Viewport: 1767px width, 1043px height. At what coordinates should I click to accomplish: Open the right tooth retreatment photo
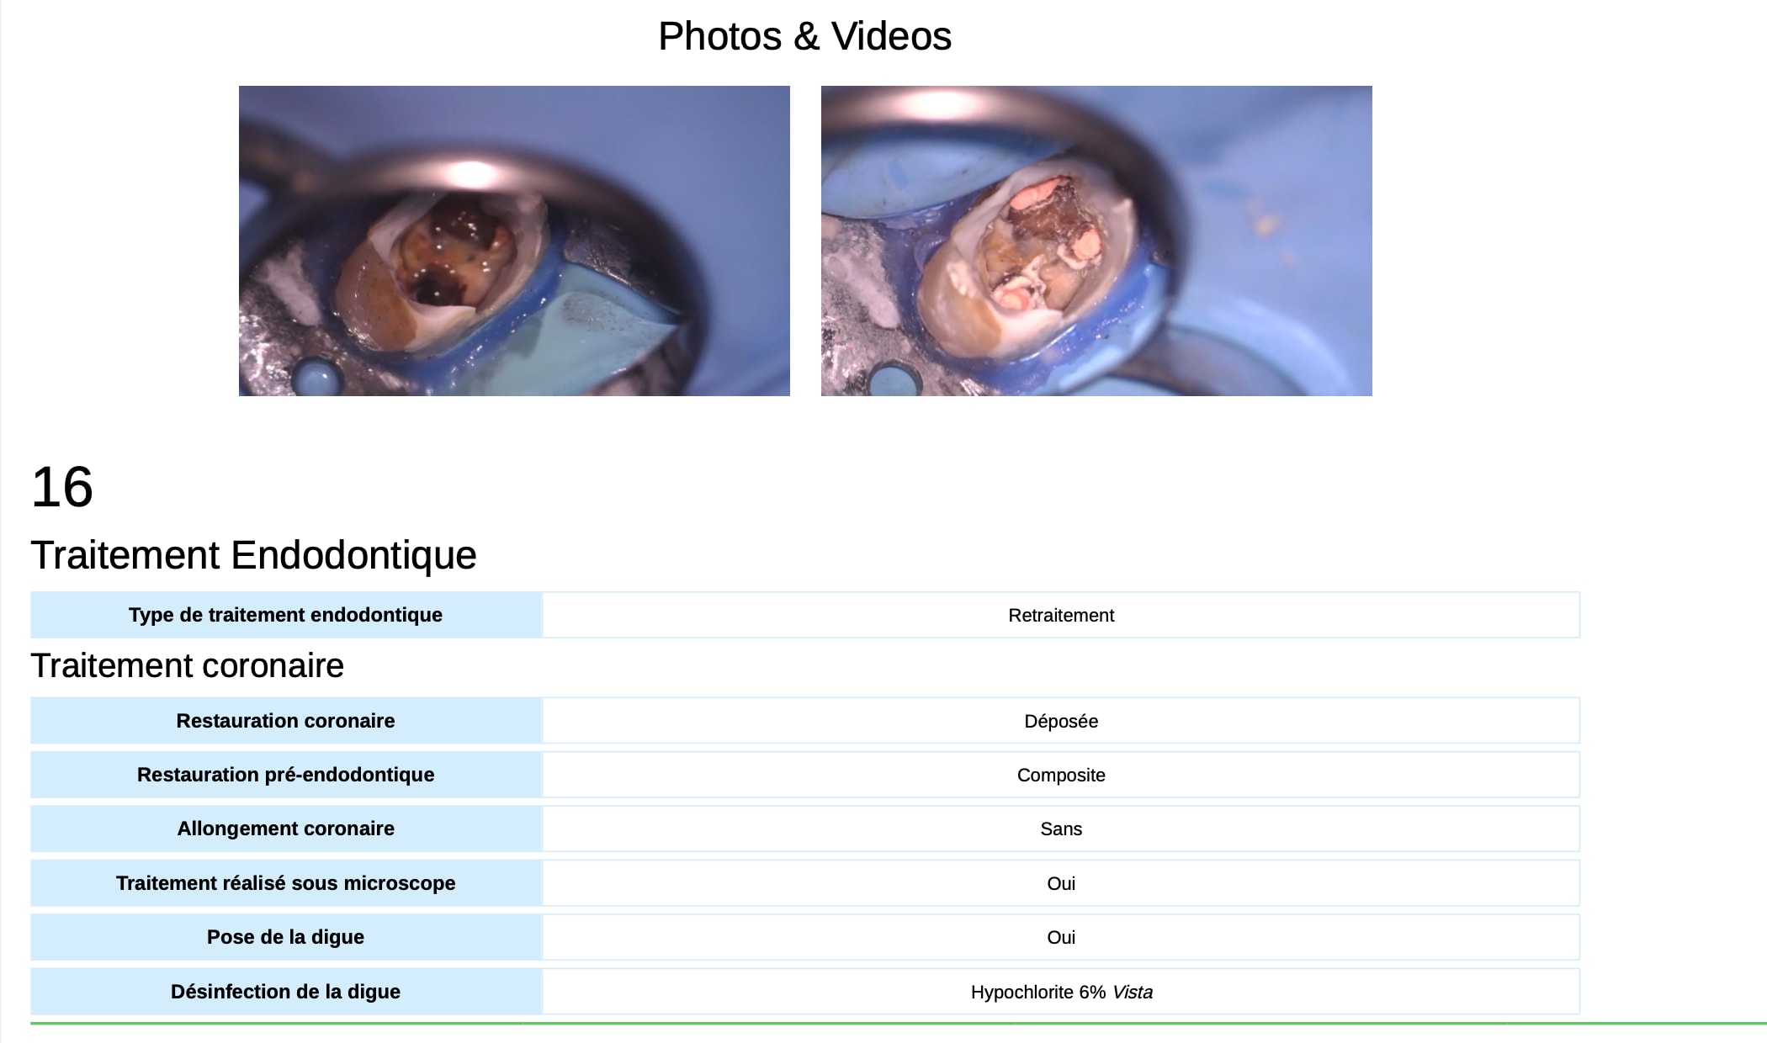coord(1096,241)
